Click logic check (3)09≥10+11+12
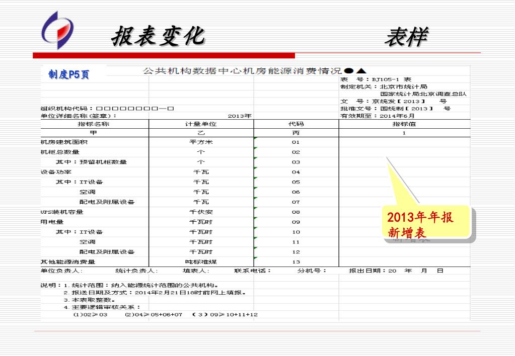515x356 pixels. [225, 315]
